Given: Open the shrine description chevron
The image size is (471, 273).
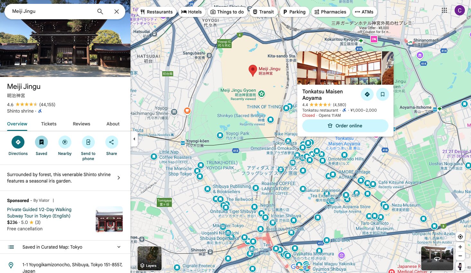Looking at the screenshot, I should click(119, 178).
